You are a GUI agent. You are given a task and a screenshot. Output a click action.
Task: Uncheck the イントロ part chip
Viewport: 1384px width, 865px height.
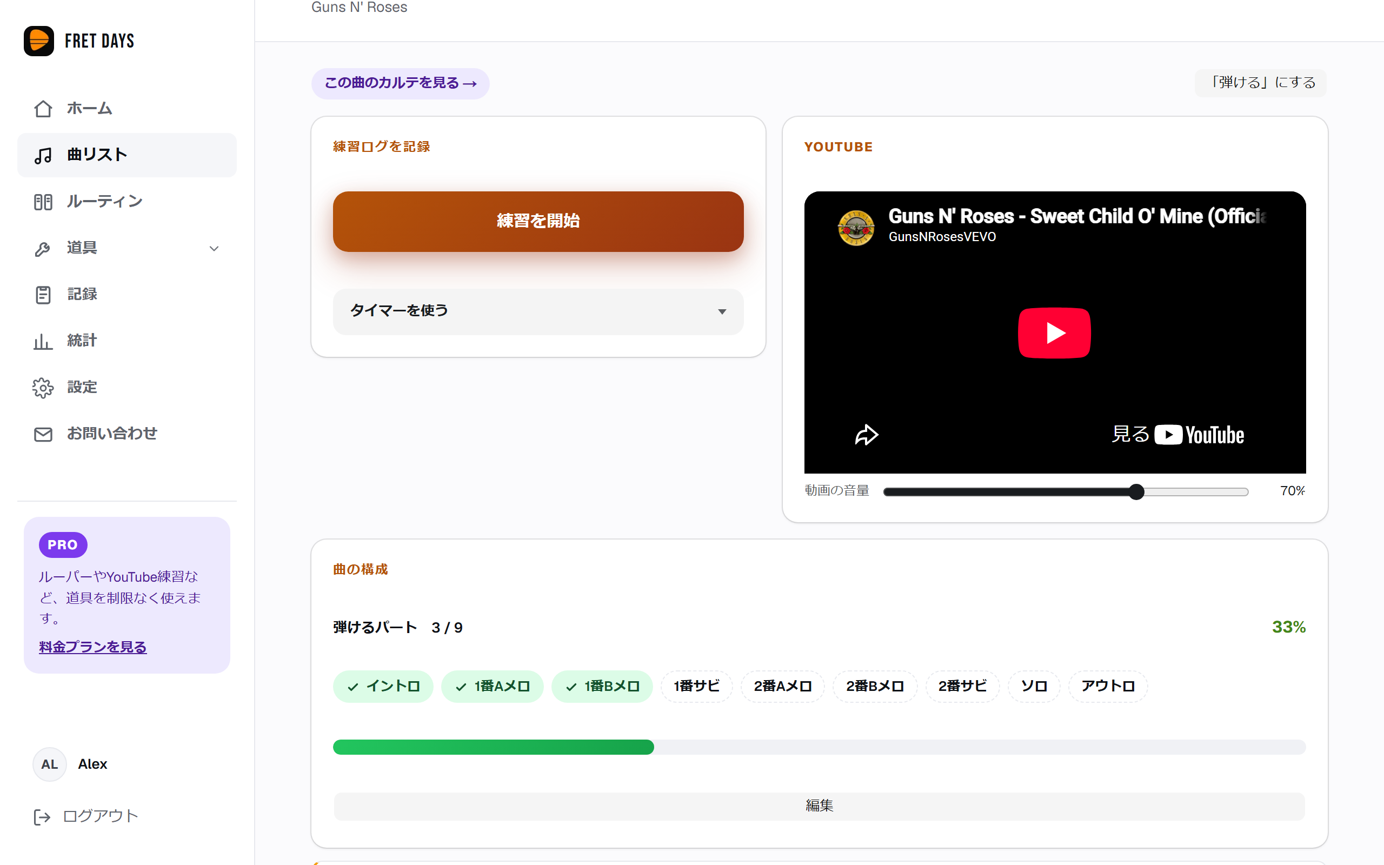[383, 686]
